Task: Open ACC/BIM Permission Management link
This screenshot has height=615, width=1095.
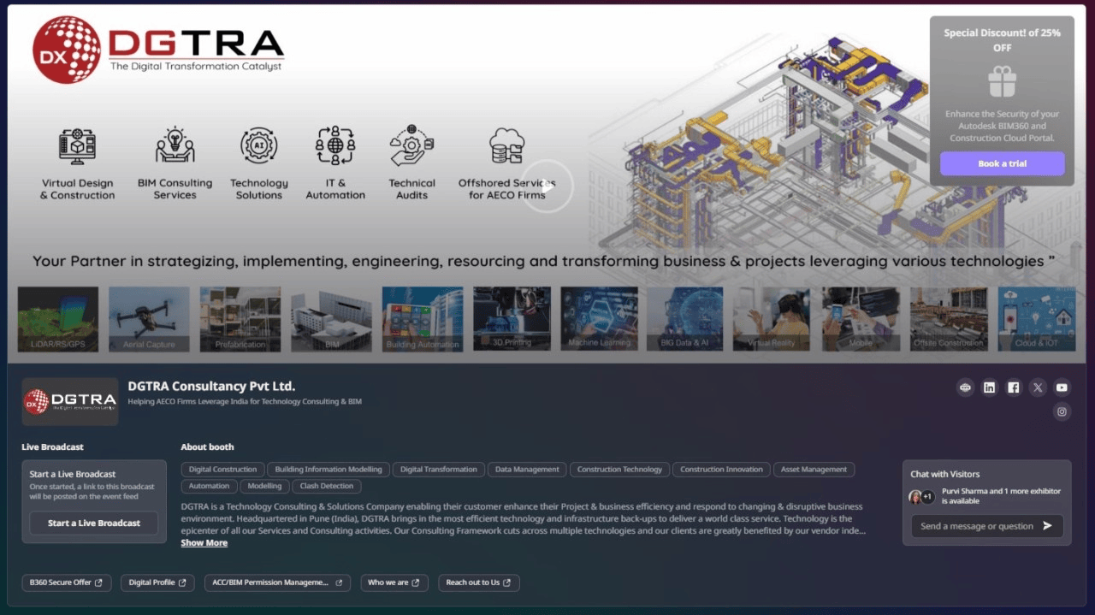Action: pyautogui.click(x=277, y=582)
